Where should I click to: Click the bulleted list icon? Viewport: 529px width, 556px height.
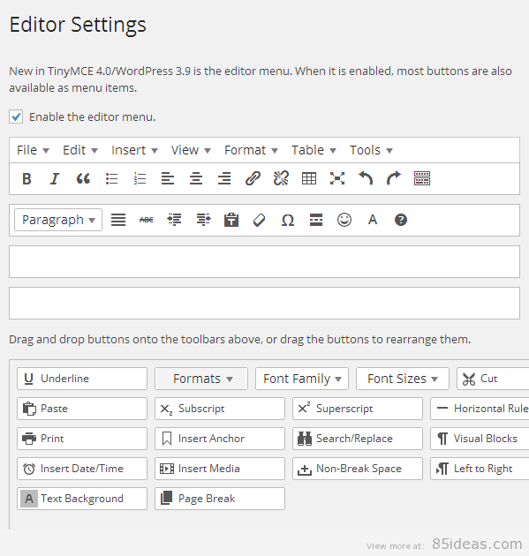111,178
